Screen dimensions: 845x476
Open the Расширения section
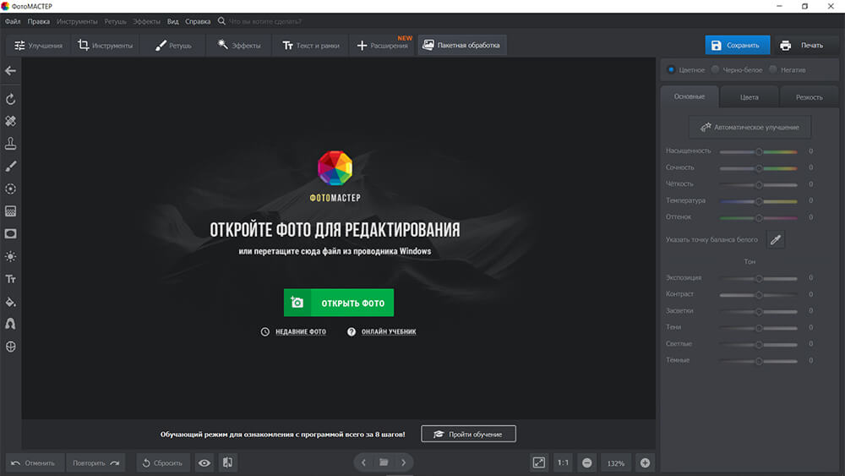[x=383, y=46]
